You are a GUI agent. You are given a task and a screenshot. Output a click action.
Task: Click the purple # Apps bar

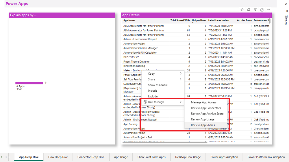click(x=29, y=83)
